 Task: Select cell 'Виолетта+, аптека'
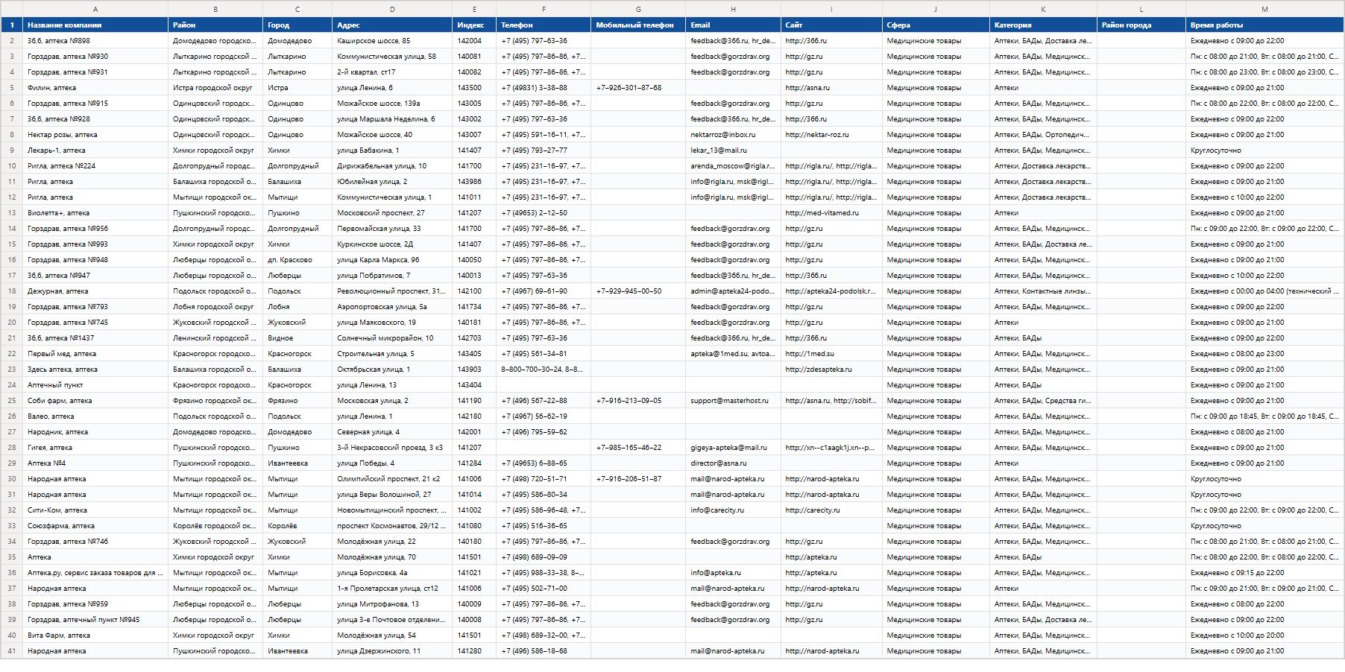pyautogui.click(x=95, y=213)
